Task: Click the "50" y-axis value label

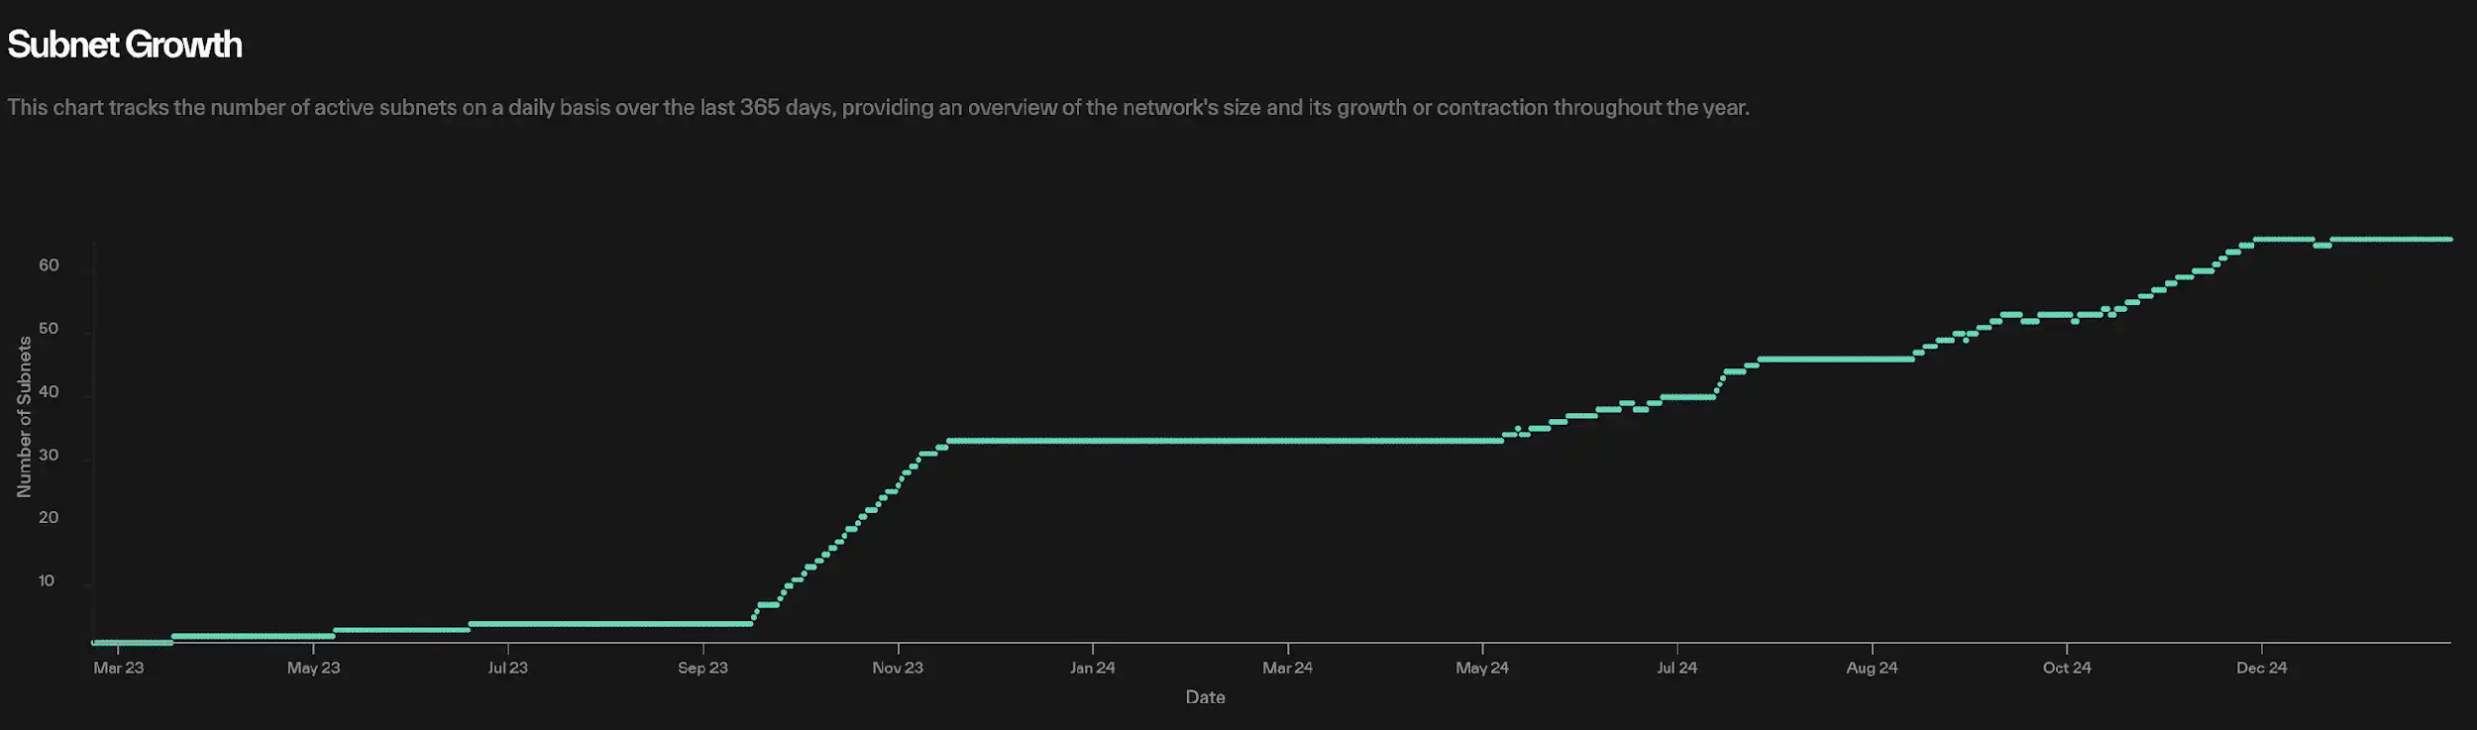Action: click(x=49, y=329)
